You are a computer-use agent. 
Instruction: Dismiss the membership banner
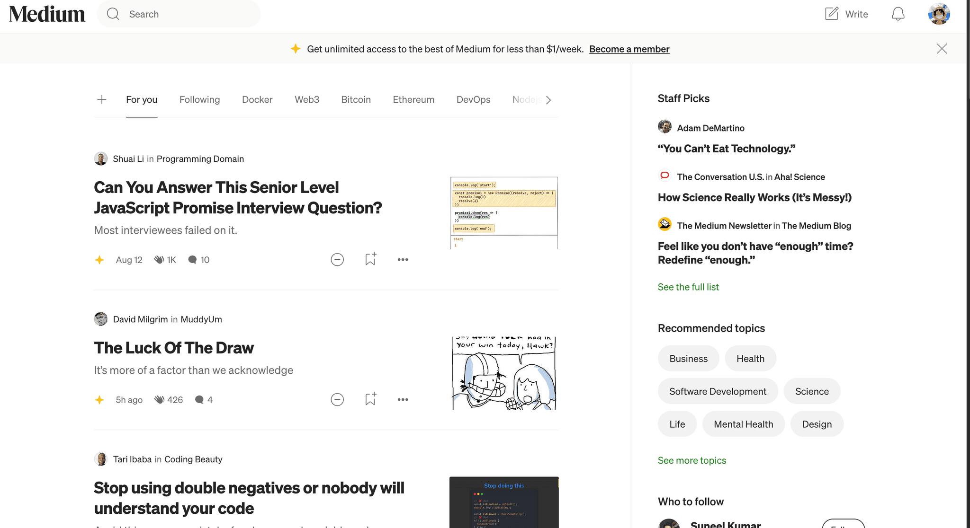pyautogui.click(x=942, y=49)
